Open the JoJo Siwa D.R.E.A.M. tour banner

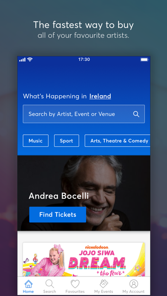[x=84, y=259]
